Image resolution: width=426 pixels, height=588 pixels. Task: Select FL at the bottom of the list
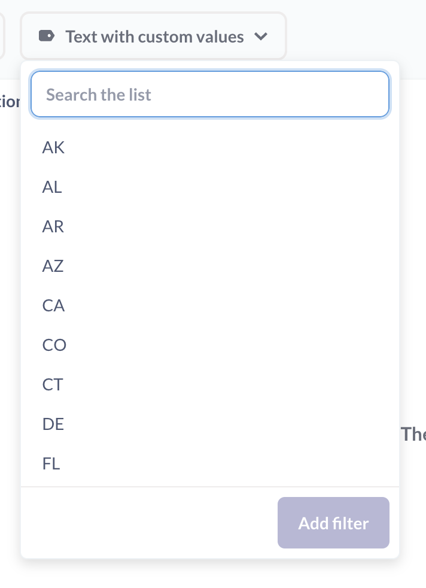point(51,463)
